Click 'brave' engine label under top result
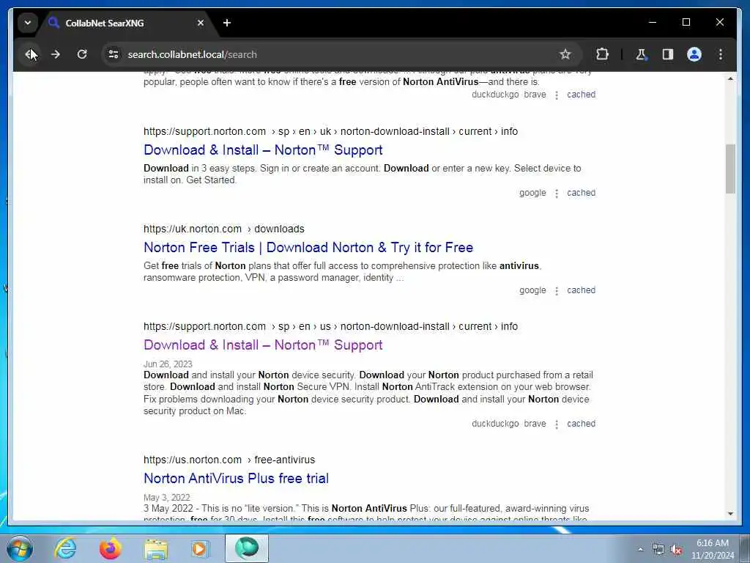 pos(535,95)
